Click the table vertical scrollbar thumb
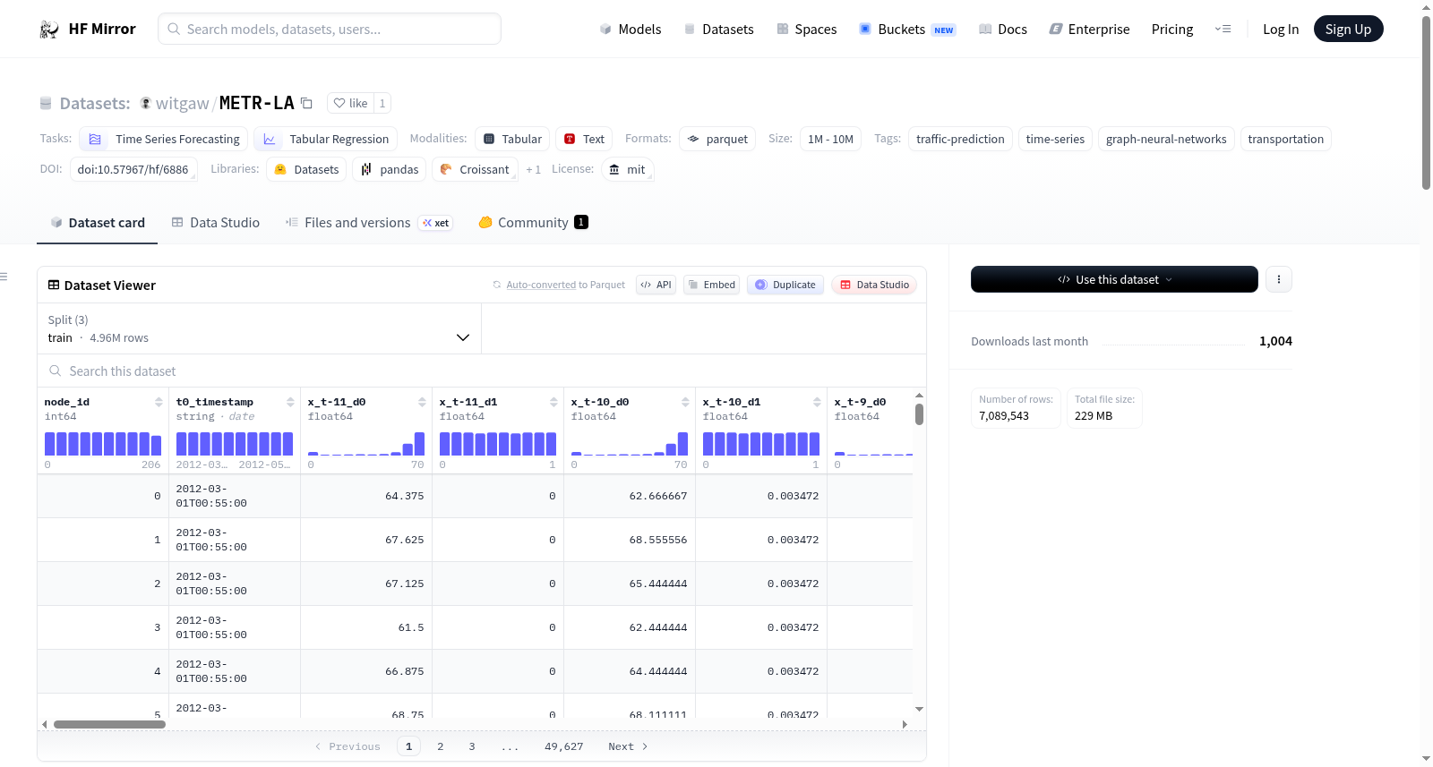The width and height of the screenshot is (1433, 767). [x=919, y=414]
